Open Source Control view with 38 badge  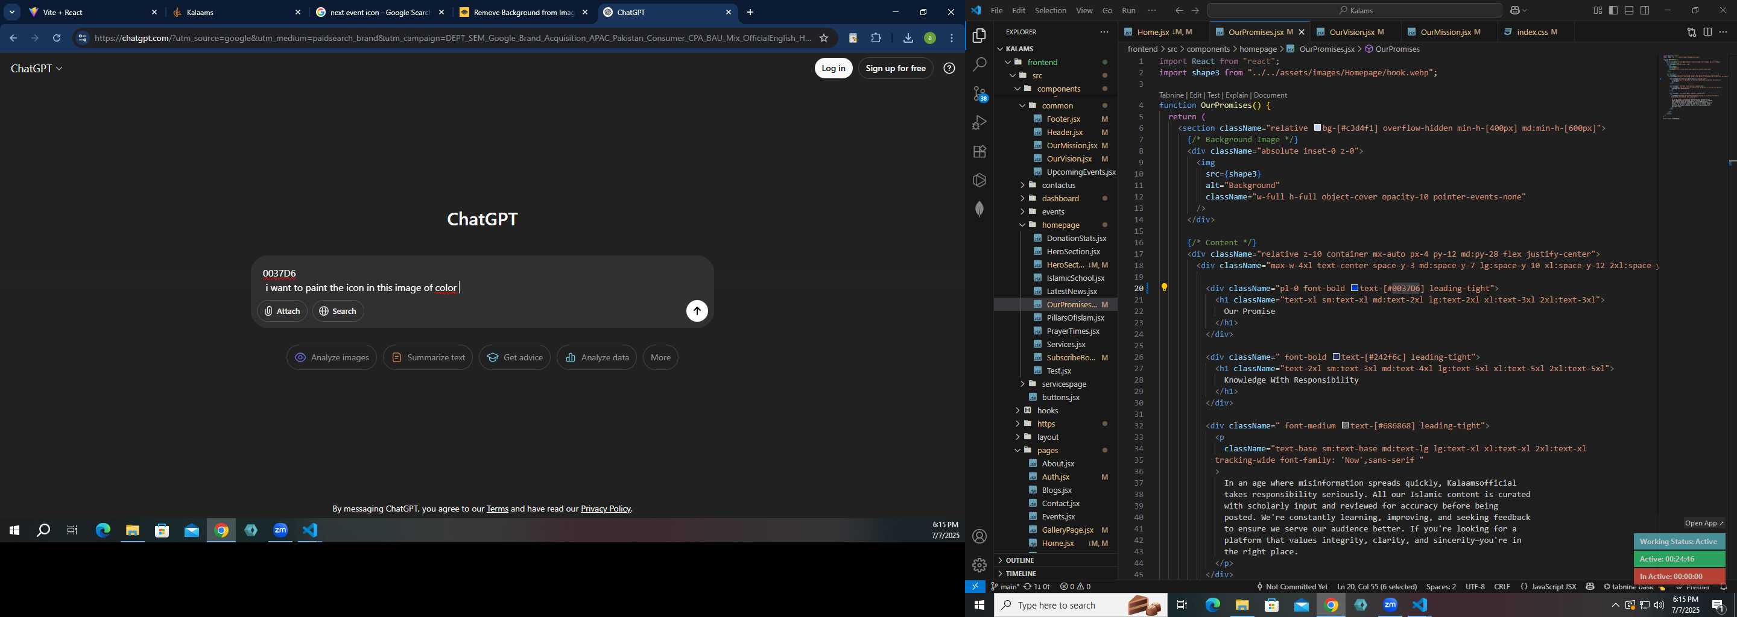(979, 93)
